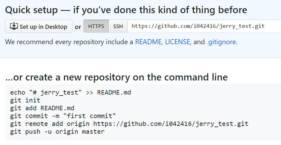
Task: Click the desktop download icon
Action: pyautogui.click(x=14, y=26)
